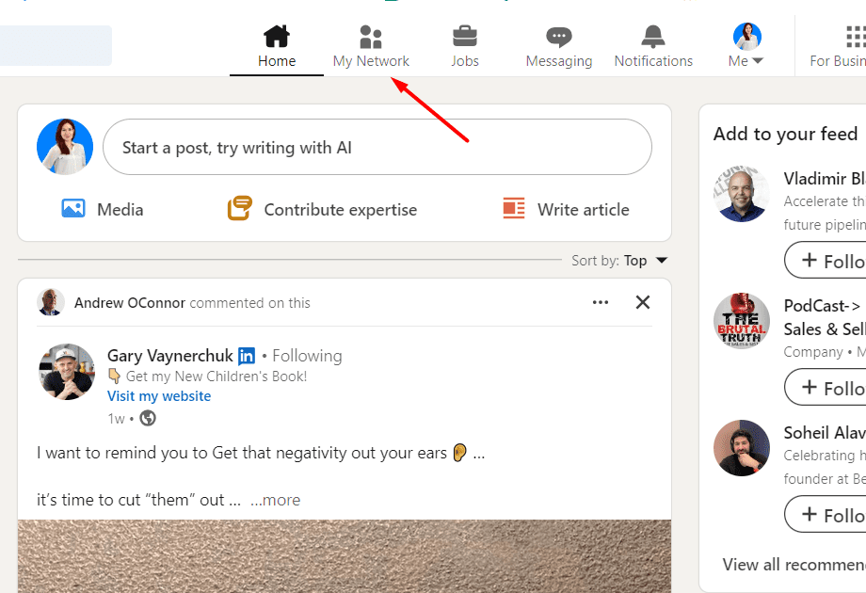Image resolution: width=866 pixels, height=593 pixels.
Task: Open the post options menu via three dots
Action: click(601, 302)
